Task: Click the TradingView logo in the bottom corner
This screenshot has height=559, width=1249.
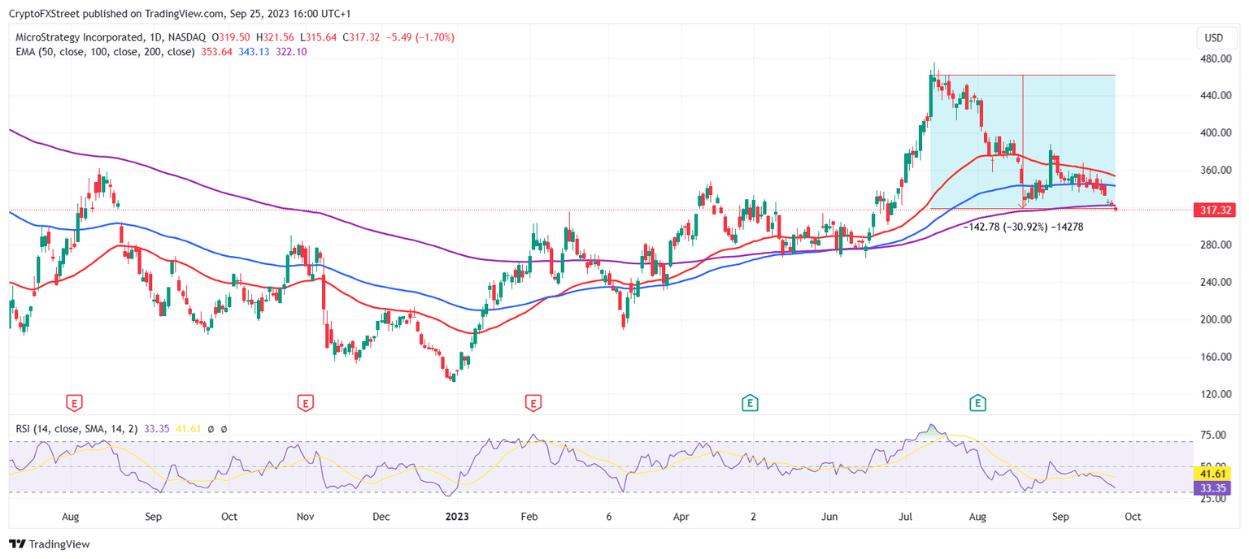Action: (16, 544)
